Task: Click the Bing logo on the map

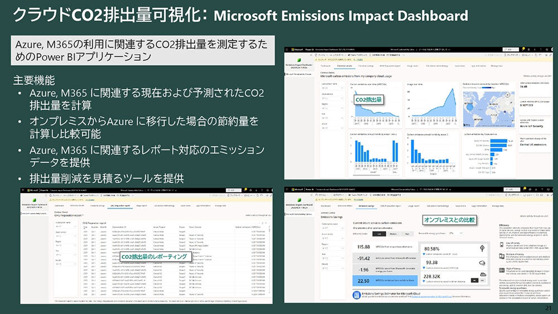Action: click(x=467, y=125)
